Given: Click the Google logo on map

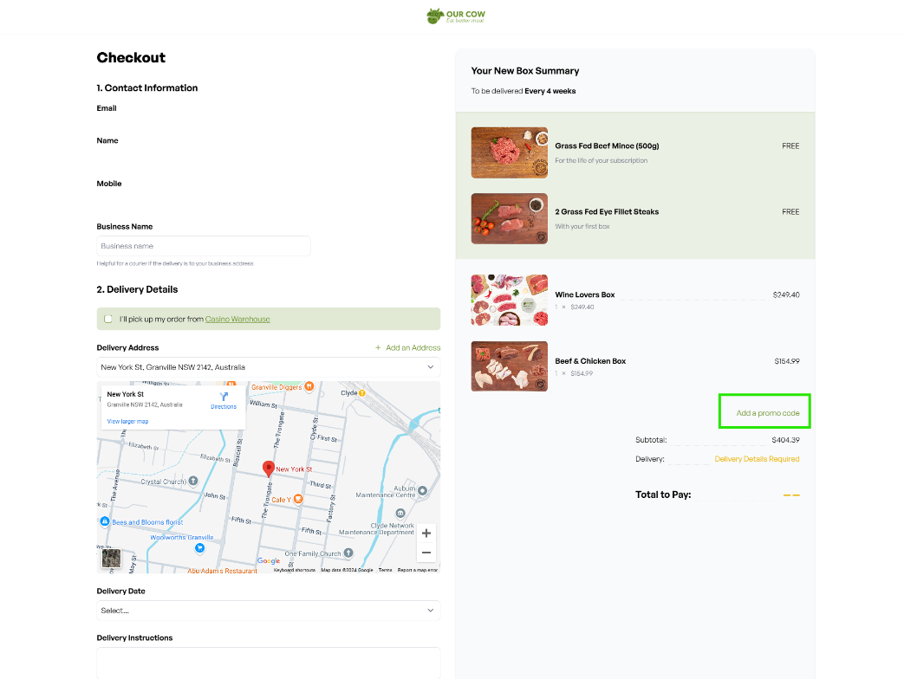Looking at the screenshot, I should click(269, 561).
